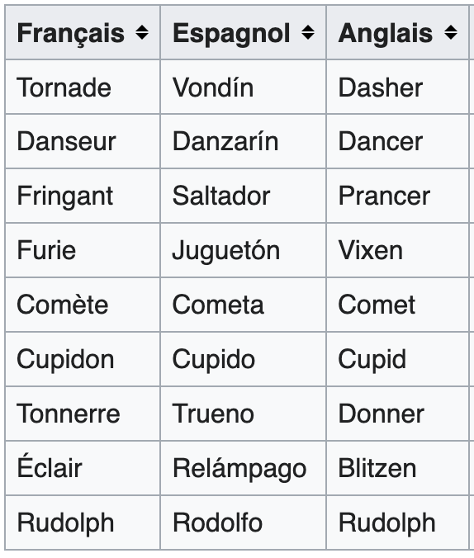This screenshot has height=558, width=474.
Task: Select the Cupido cell
Action: point(244,359)
